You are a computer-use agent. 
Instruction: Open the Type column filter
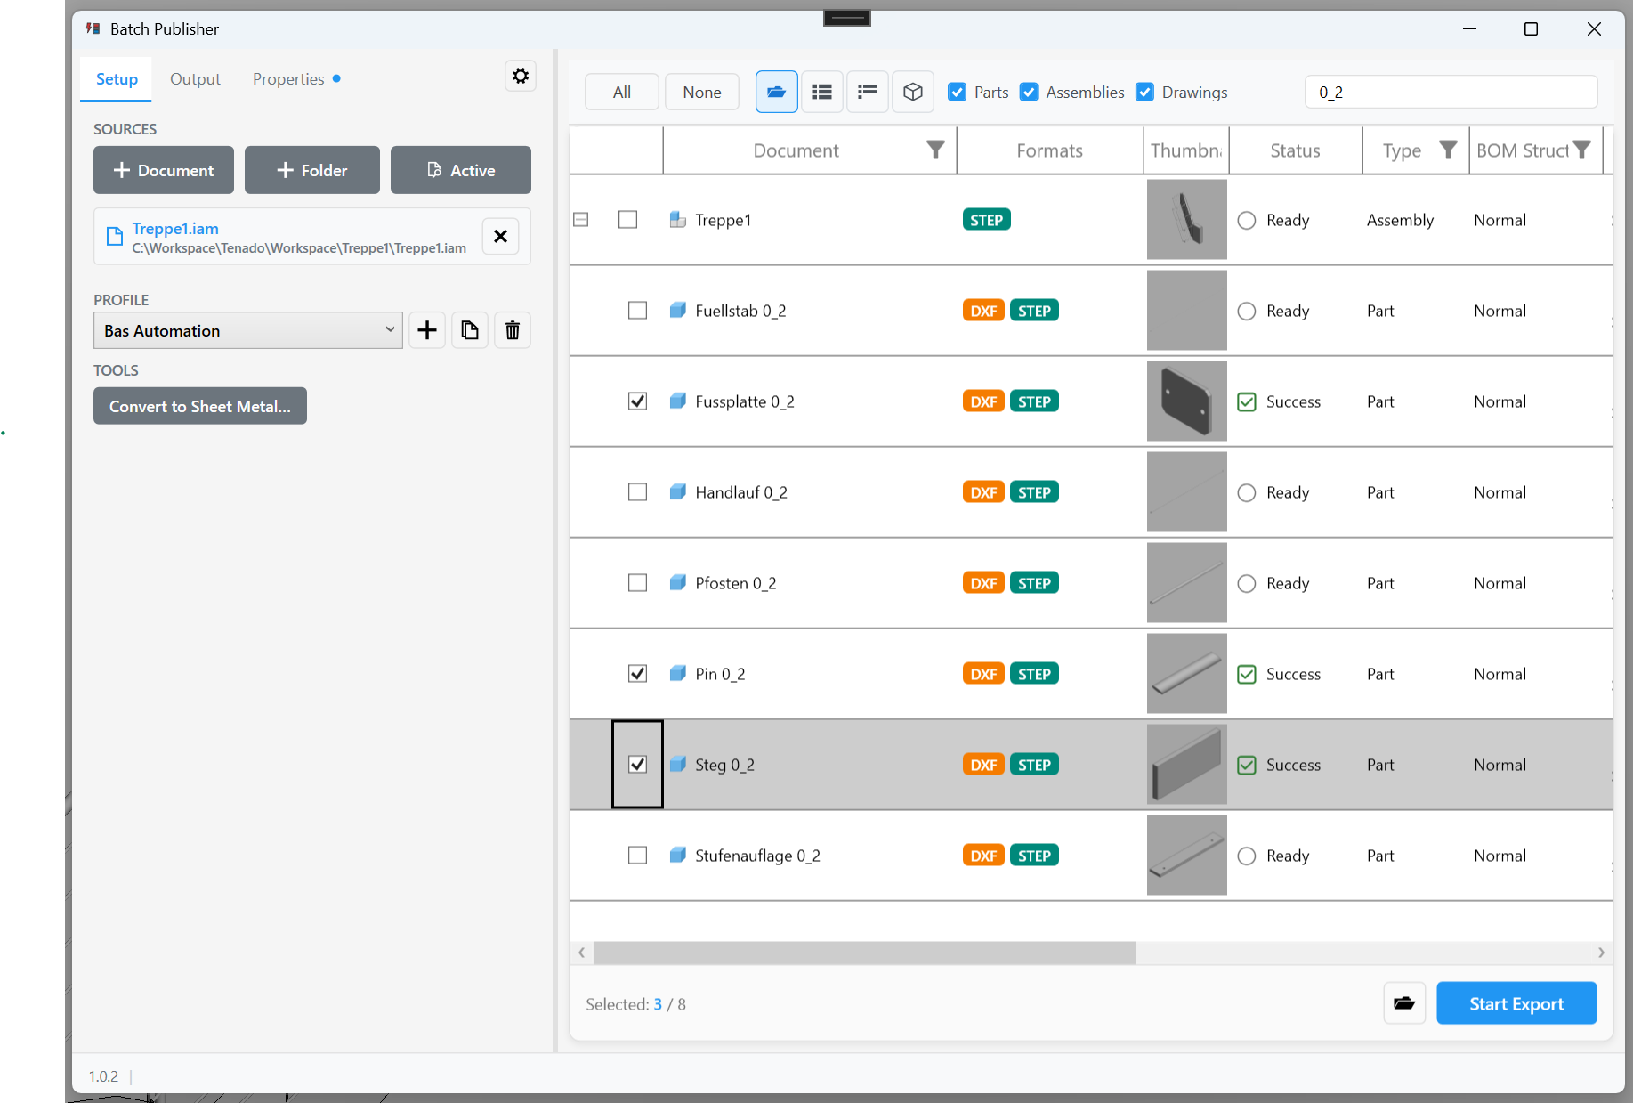click(x=1448, y=150)
